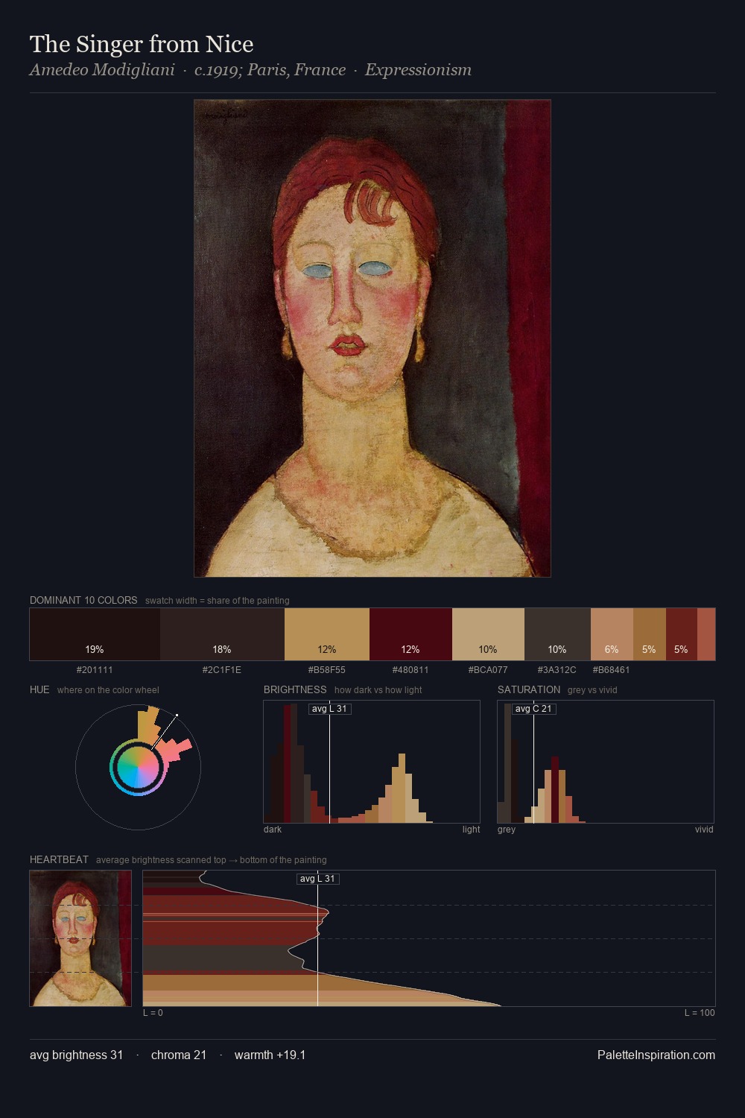This screenshot has height=1118, width=745.
Task: Click the 'vivid' axis label under Saturation
Action: coord(704,830)
